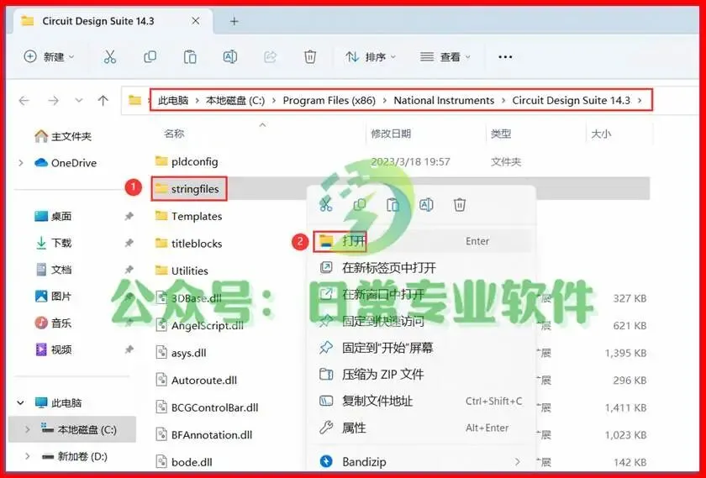The height and width of the screenshot is (478, 706).
Task: Expand the 新加卷 (D:) tree node
Action: 27,456
